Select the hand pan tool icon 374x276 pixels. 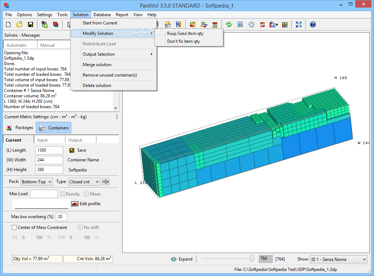point(251,24)
